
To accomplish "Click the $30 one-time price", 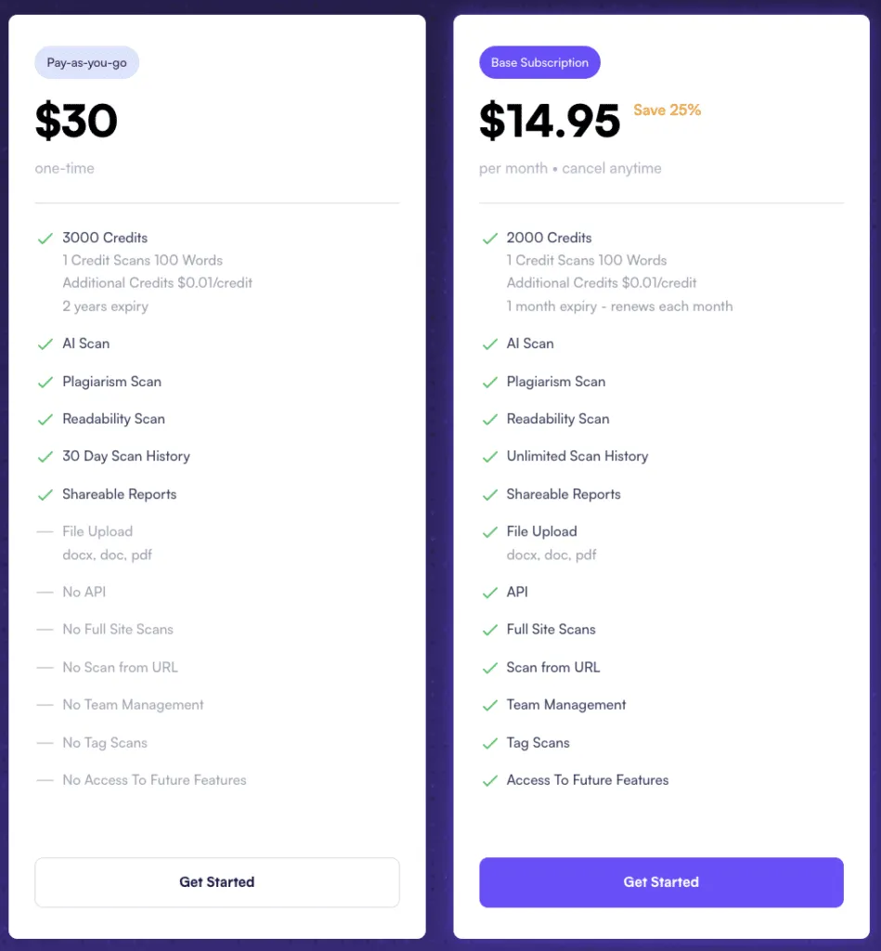I will (76, 121).
